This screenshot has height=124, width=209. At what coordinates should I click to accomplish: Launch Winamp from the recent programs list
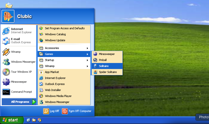point(18,52)
